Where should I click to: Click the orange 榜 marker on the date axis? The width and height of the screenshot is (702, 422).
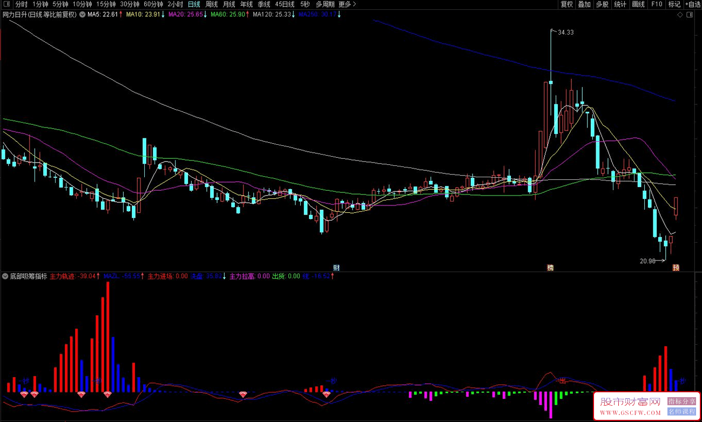point(550,267)
